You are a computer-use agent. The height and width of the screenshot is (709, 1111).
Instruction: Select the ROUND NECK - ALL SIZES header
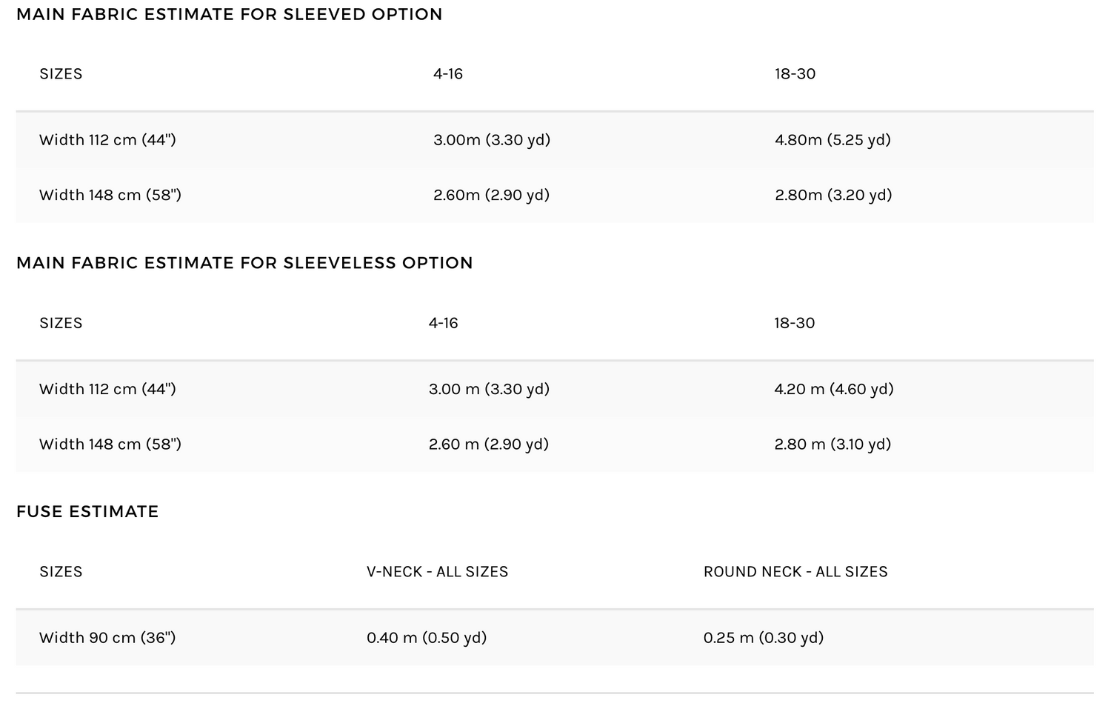pyautogui.click(x=795, y=572)
